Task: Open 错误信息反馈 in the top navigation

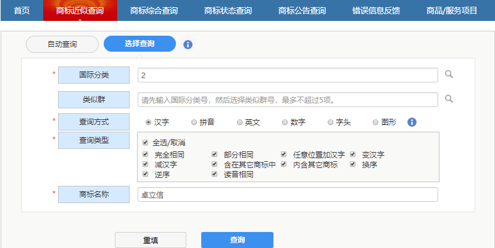Action: pos(376,10)
